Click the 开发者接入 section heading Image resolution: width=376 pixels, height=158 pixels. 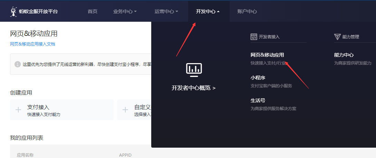coord(269,37)
